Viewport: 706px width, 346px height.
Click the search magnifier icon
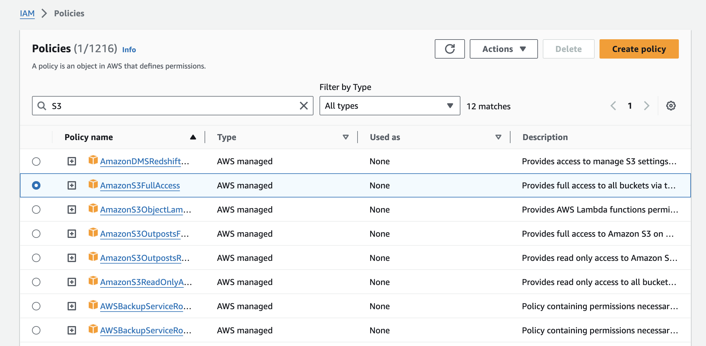click(42, 106)
